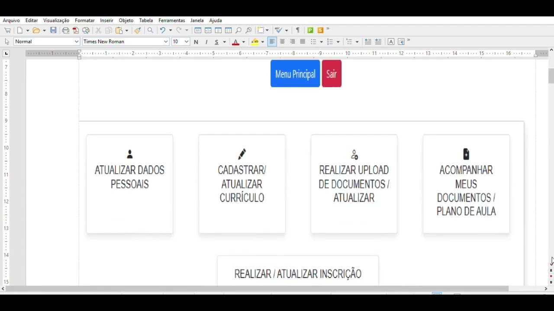This screenshot has width=554, height=311.
Task: Click the orange S toolbar icon
Action: (x=321, y=30)
